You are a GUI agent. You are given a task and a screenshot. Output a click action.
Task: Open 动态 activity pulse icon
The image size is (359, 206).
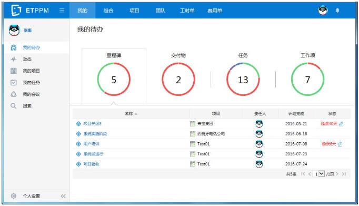pos(14,59)
